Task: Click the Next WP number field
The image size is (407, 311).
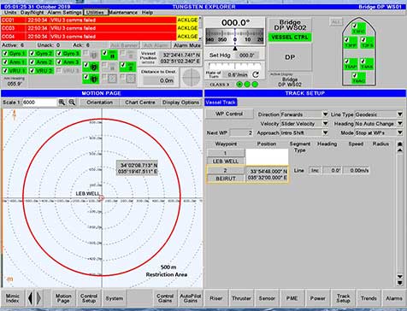Action: (x=241, y=132)
